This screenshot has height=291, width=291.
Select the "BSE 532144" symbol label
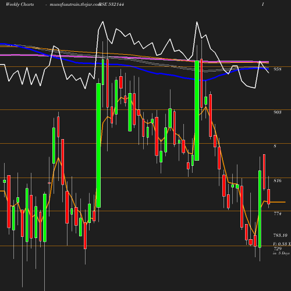tap(111, 5)
